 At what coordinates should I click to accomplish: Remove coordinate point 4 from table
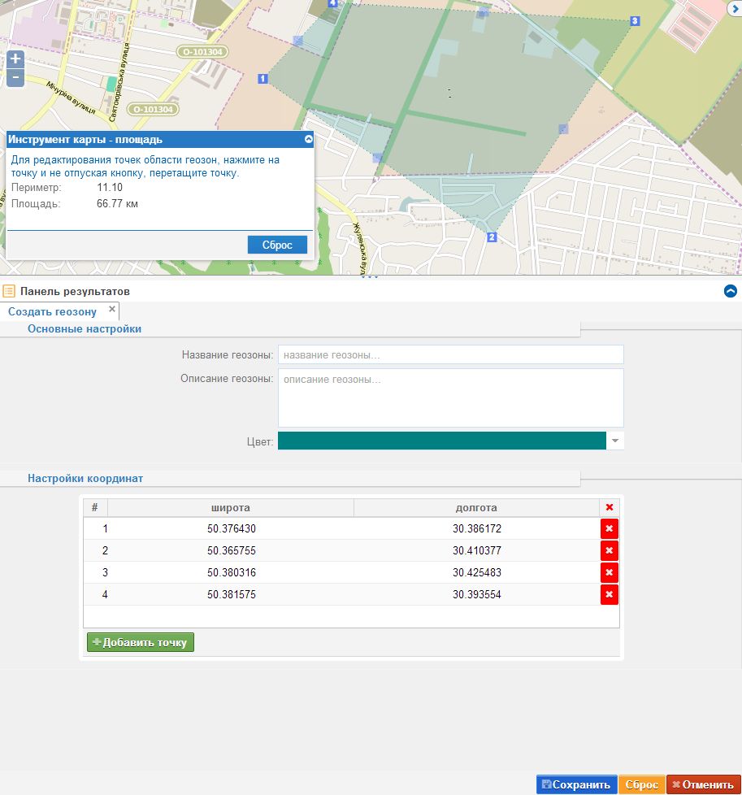pos(609,595)
